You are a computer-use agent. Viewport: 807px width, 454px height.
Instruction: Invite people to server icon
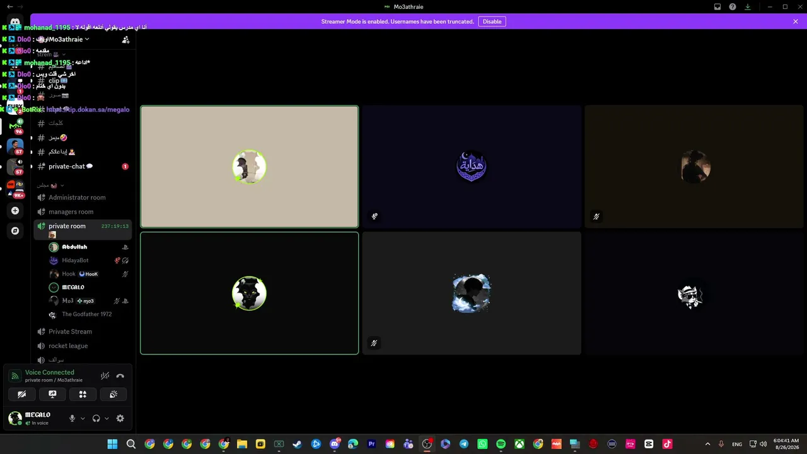(x=125, y=39)
